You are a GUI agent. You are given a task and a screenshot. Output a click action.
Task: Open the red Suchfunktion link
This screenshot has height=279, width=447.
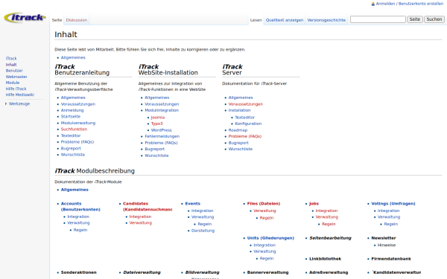tap(74, 129)
